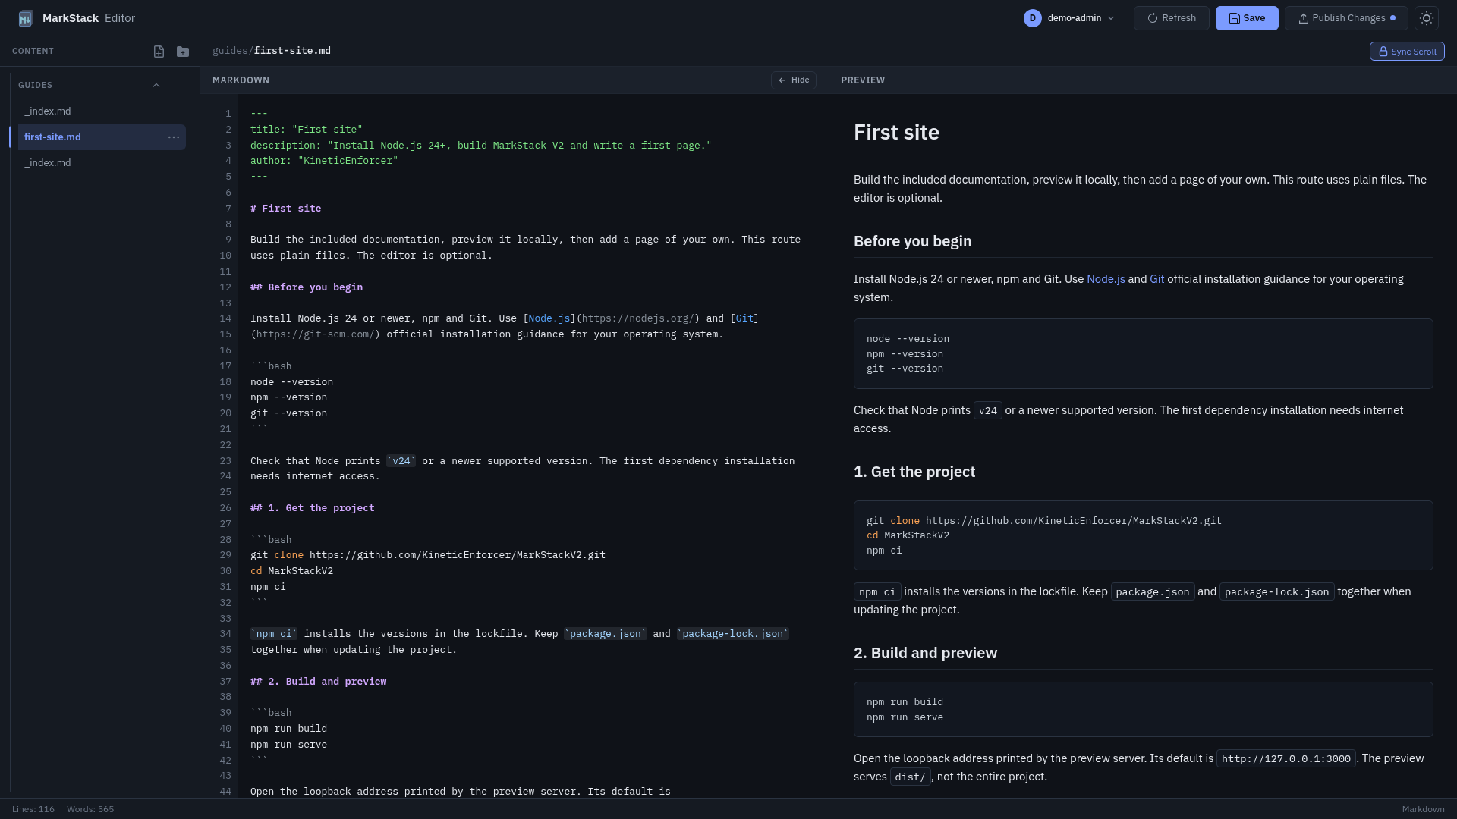Open the first-site.md more options menu
The height and width of the screenshot is (819, 1457).
tap(174, 137)
